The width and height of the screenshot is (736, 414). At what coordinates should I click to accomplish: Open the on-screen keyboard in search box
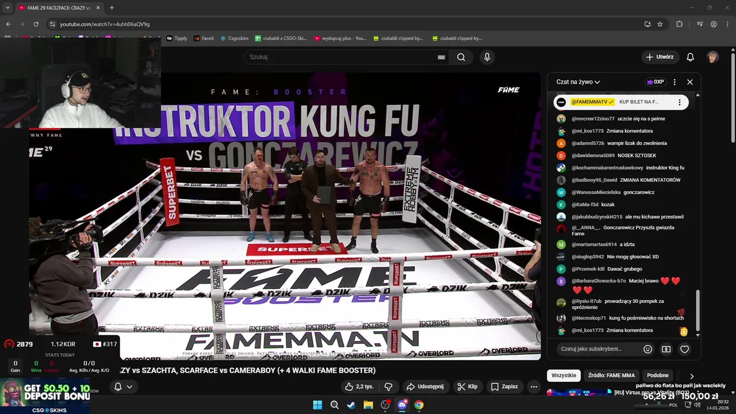point(441,57)
